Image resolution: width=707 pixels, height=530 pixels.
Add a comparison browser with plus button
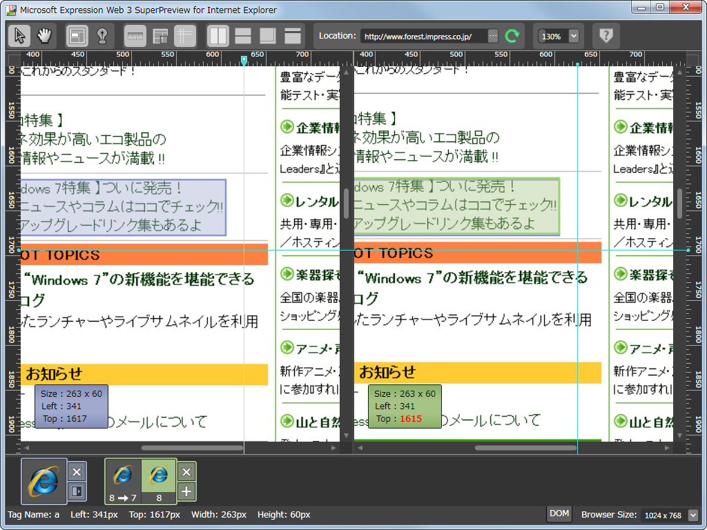click(186, 491)
